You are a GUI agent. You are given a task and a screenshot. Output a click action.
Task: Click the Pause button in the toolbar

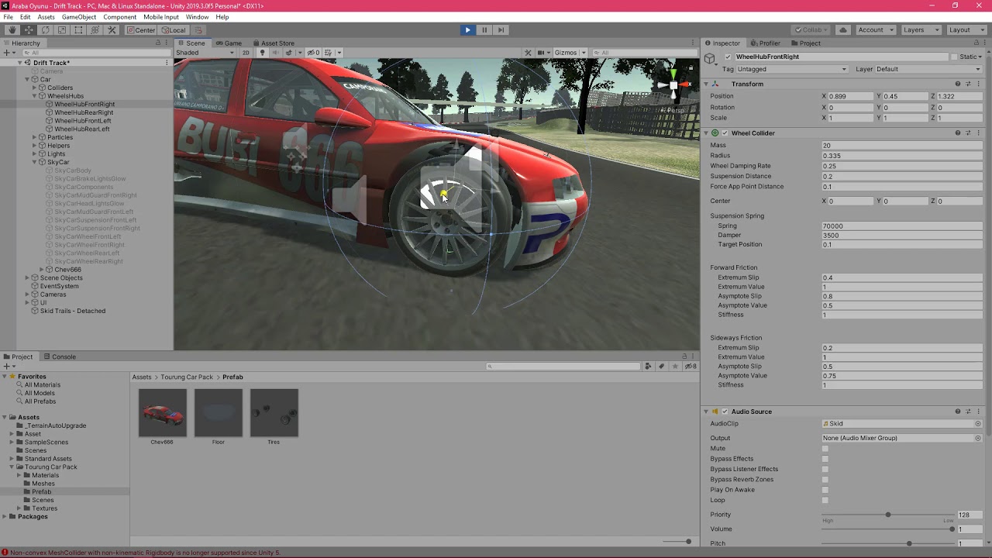pyautogui.click(x=484, y=30)
